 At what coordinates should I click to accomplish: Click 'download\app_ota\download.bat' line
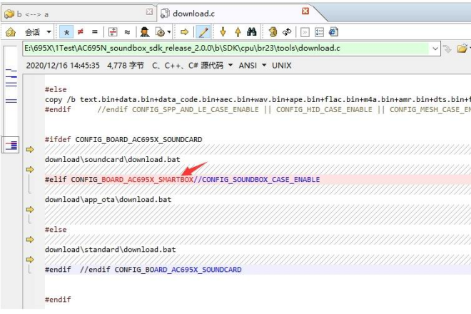click(x=108, y=200)
